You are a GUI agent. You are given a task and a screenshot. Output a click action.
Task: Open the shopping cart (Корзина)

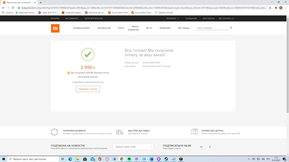[x=226, y=19]
